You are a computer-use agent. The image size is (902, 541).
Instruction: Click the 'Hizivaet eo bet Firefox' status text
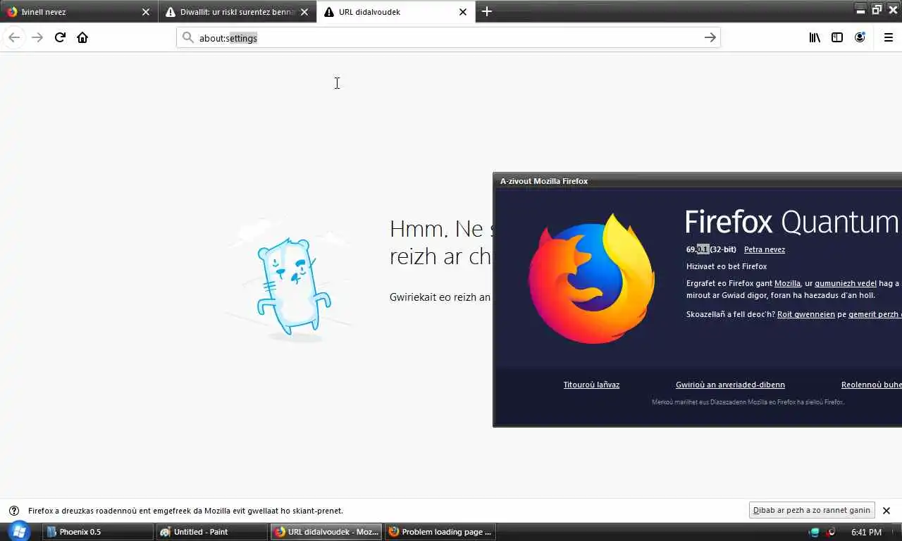727,266
